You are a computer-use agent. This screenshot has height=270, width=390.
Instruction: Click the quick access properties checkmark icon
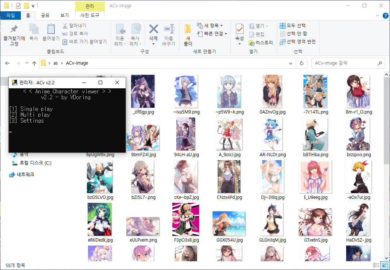click(x=18, y=5)
